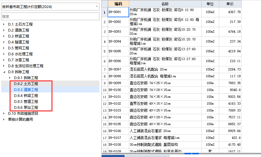Expand the D.1 土石方工程 node

(4, 24)
